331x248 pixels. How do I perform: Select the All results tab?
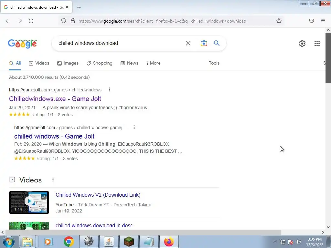(15, 63)
